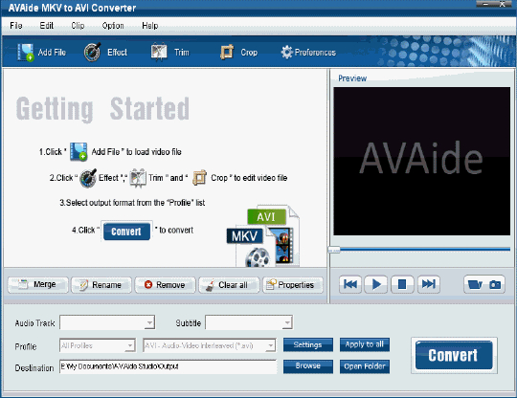
Task: Open snapshot folder icon in preview controls
Action: (x=475, y=284)
